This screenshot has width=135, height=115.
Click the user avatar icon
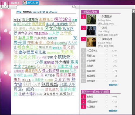pyautogui.click(x=5, y=5)
